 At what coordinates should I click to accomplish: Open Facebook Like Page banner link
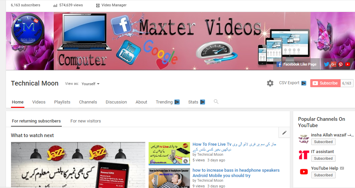point(297,64)
